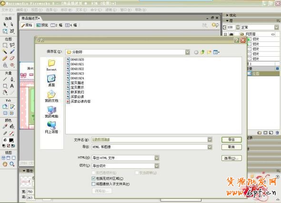Image resolution: width=281 pixels, height=203 pixels.
Task: Toggle the 包括无切片区域 checkbox
Action: click(93, 178)
